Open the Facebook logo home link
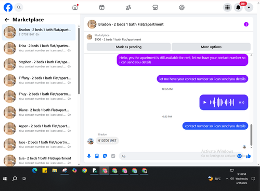Screen dimensions: 260x191 click(x=8, y=7)
